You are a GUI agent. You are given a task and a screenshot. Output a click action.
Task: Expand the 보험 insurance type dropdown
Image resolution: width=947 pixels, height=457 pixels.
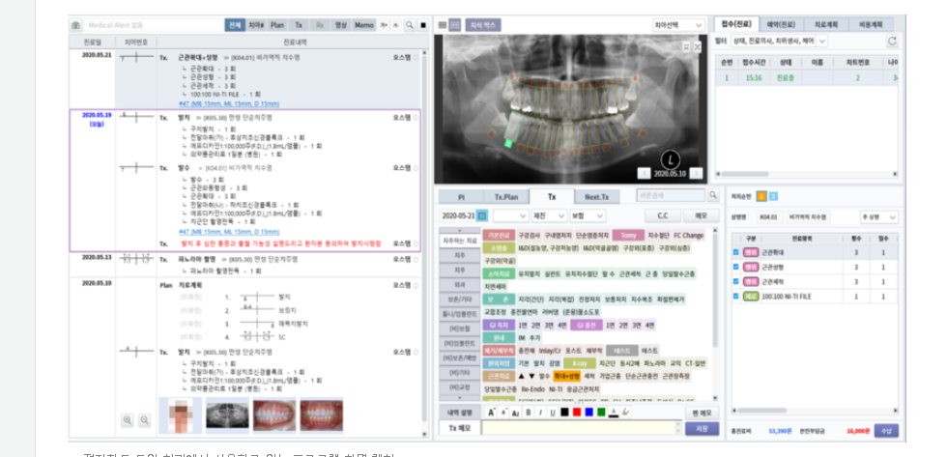588,216
